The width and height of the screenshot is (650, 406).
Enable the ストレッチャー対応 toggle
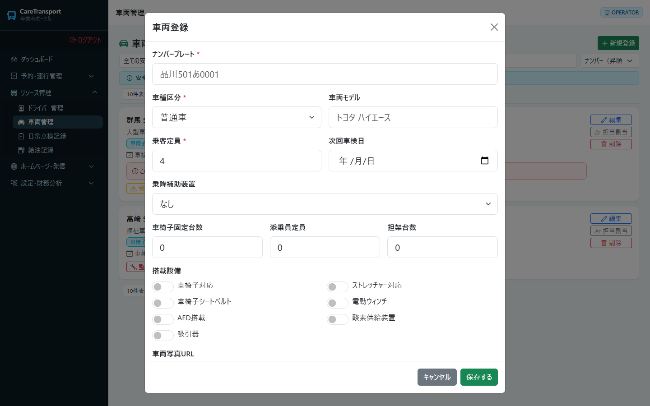[338, 287]
